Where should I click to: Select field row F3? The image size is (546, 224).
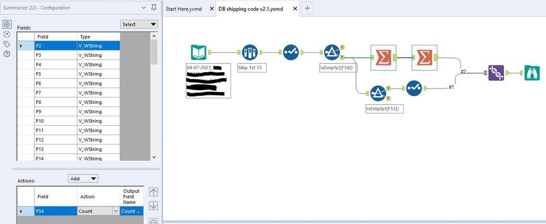click(x=69, y=55)
